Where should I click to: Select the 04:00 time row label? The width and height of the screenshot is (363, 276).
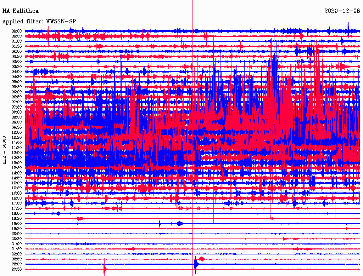(17, 72)
